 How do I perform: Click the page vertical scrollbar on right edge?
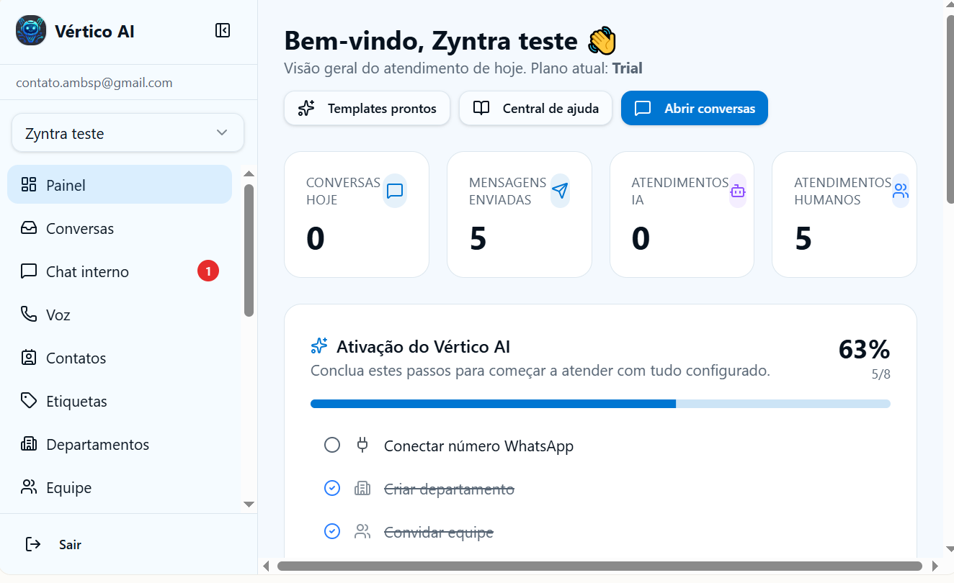pyautogui.click(x=950, y=109)
